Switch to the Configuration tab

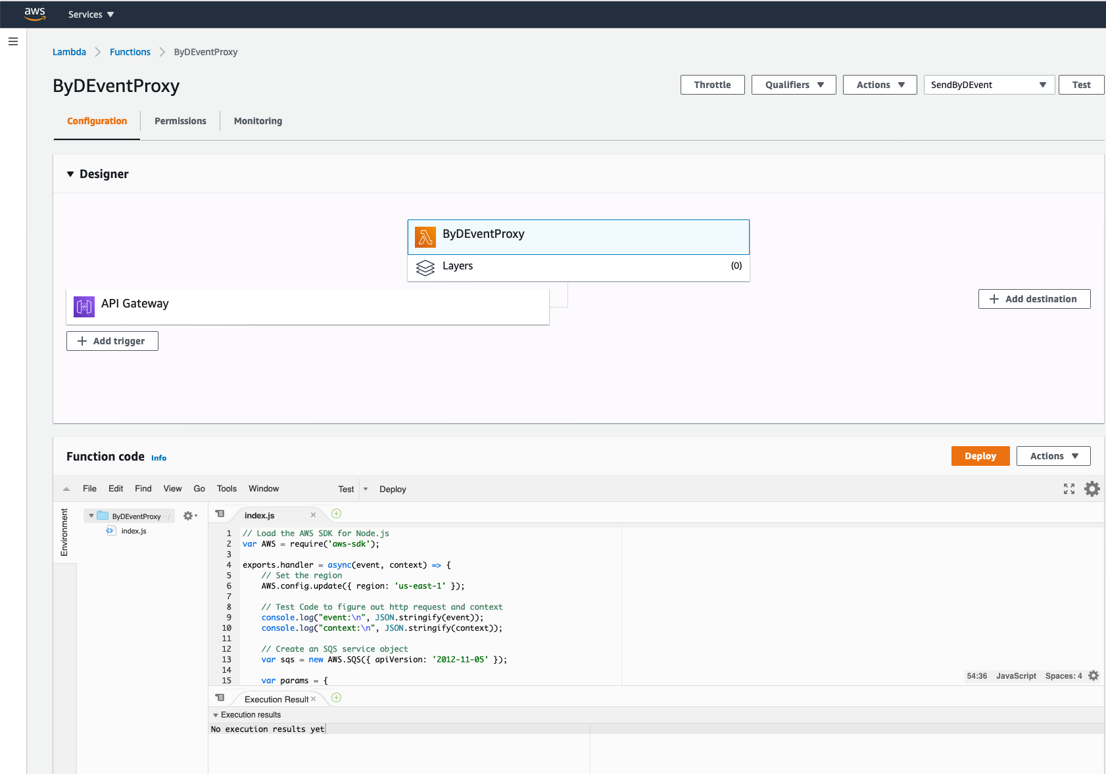97,121
